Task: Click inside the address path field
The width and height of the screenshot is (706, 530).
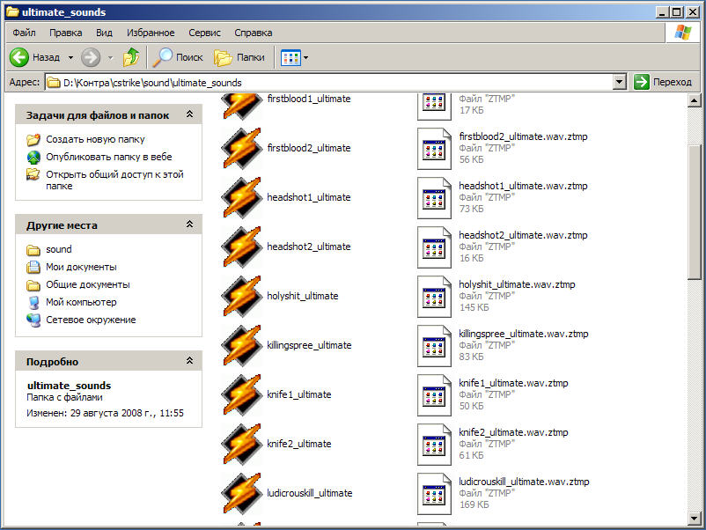Action: (x=328, y=83)
